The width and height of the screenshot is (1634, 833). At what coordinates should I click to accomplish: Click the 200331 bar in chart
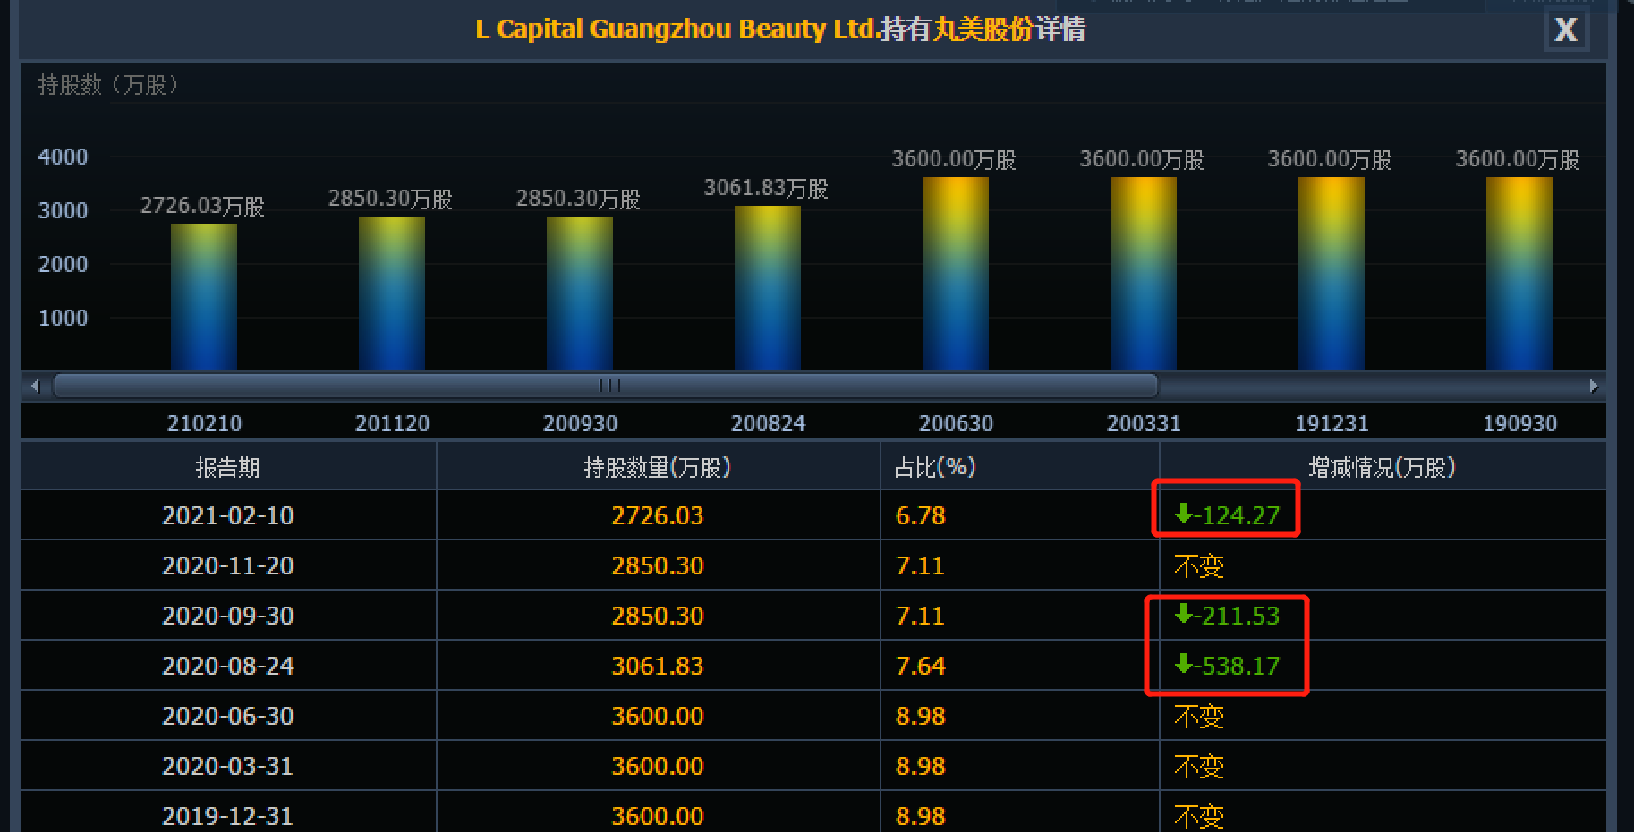[x=1144, y=274]
